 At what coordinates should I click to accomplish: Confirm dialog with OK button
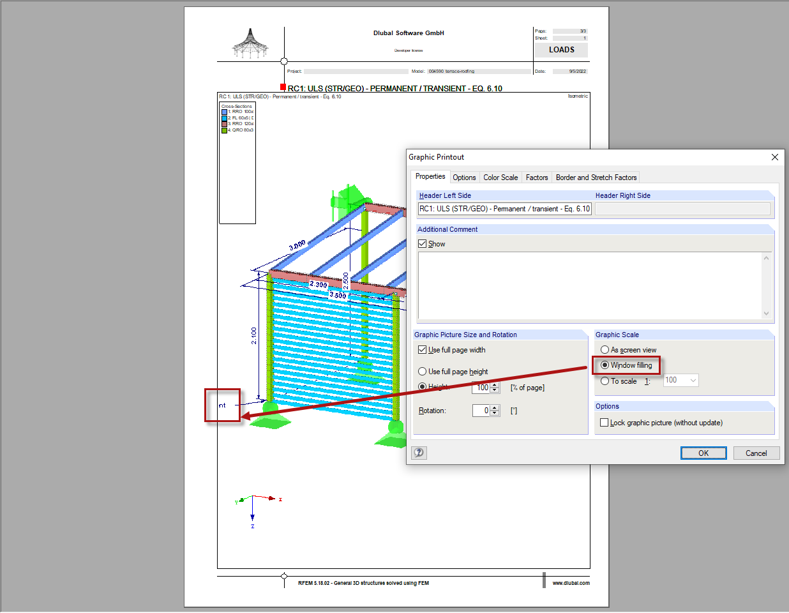click(703, 453)
